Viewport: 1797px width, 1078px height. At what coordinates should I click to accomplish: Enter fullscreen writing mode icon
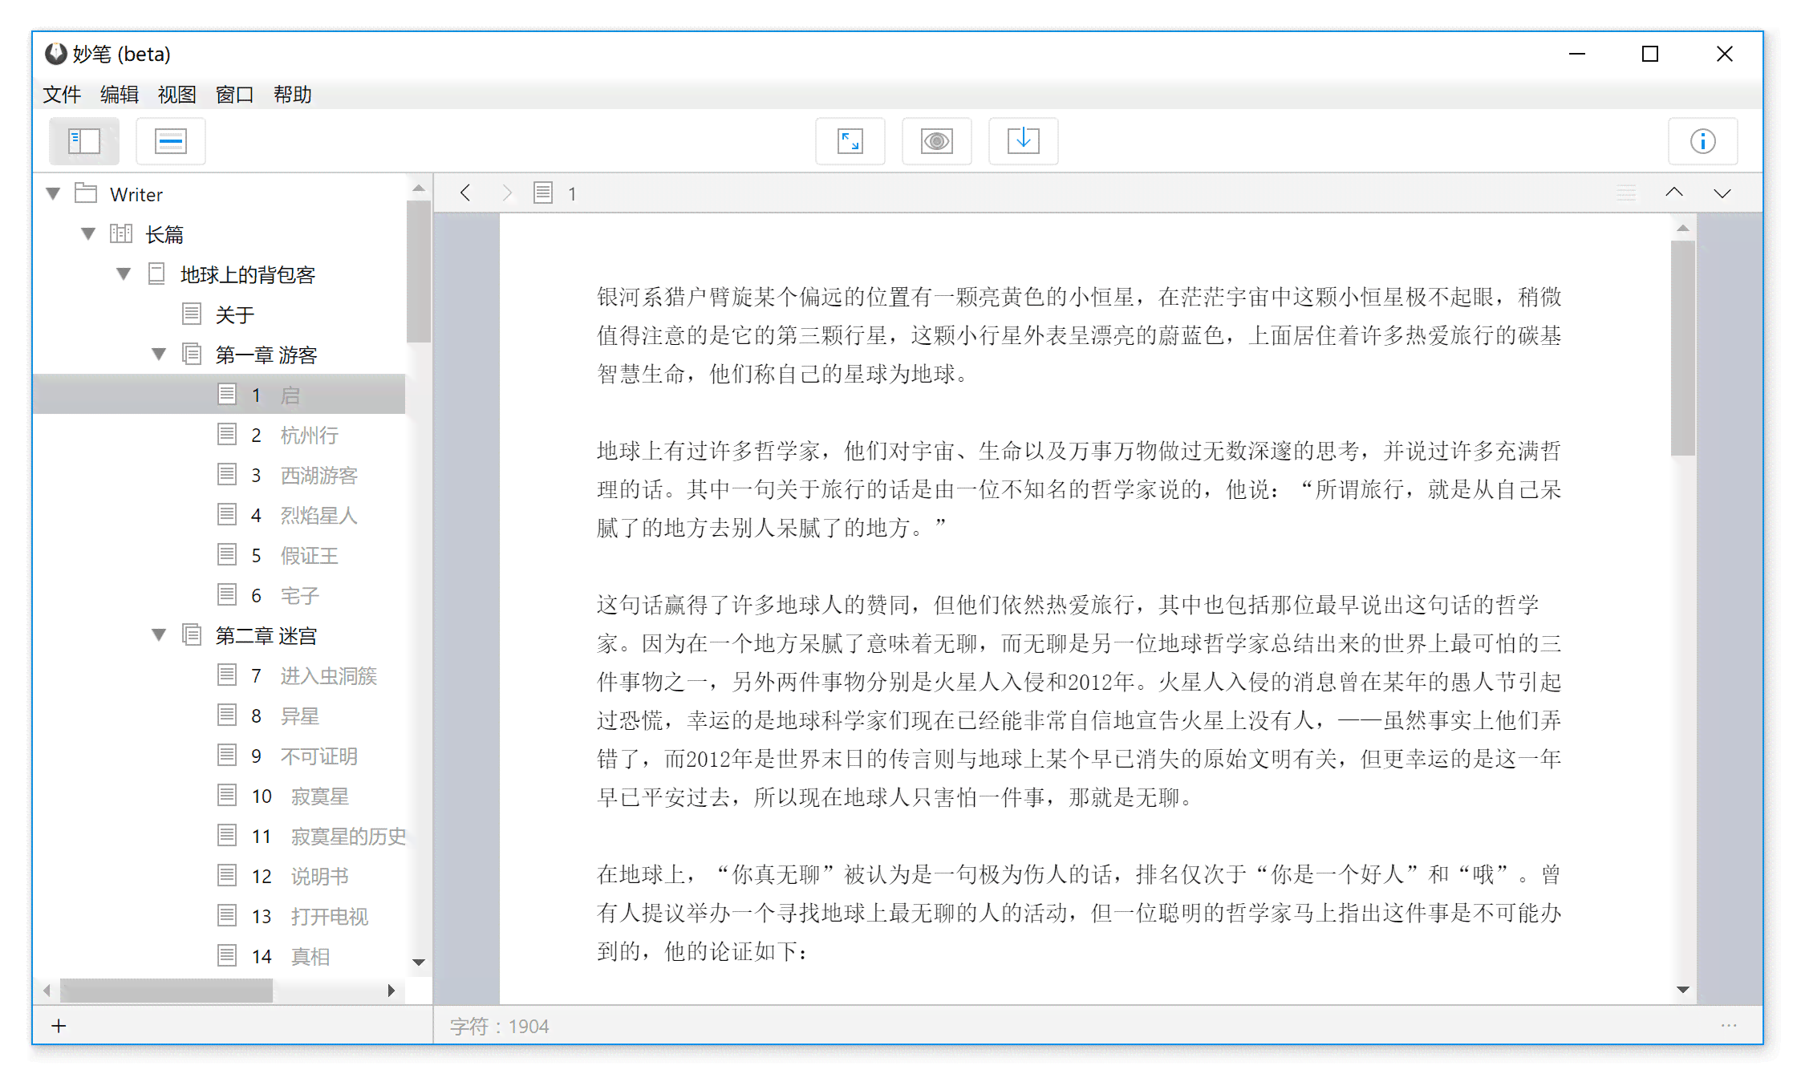850,141
